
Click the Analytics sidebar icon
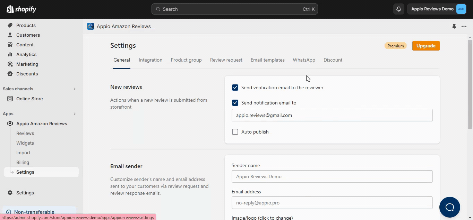10,54
